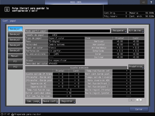
Task: Click the Dcha/Izda Contr. value
Action: tap(136, 51)
